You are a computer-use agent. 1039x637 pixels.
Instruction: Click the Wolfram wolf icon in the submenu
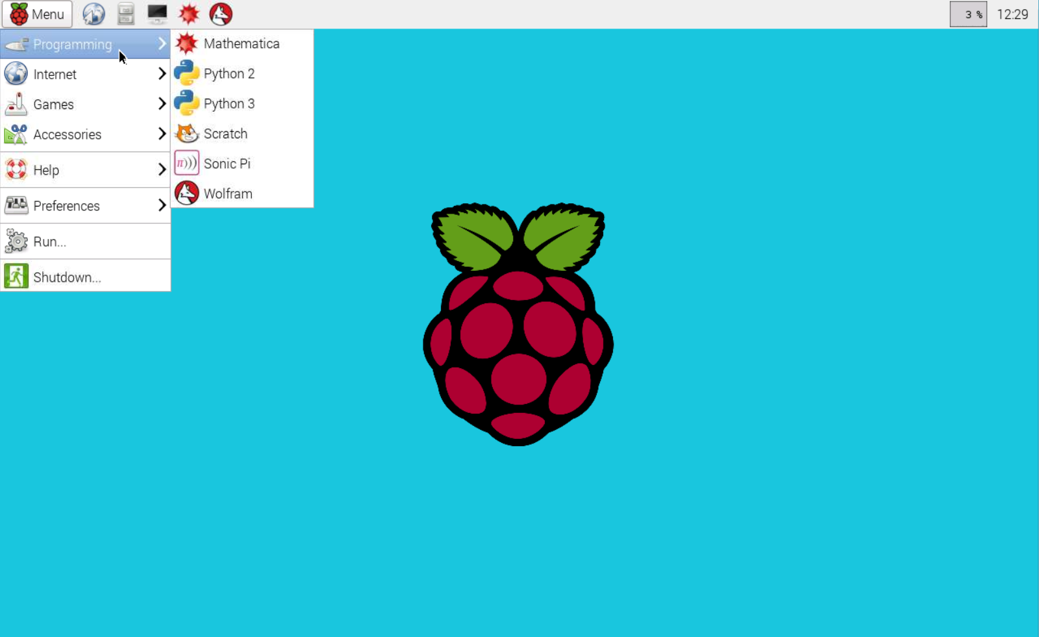tap(187, 194)
